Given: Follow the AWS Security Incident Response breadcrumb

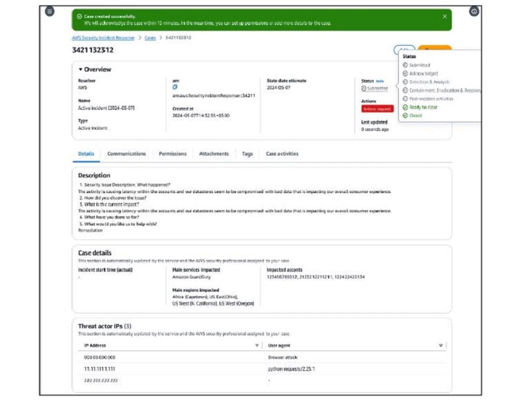Looking at the screenshot, I should coord(103,38).
